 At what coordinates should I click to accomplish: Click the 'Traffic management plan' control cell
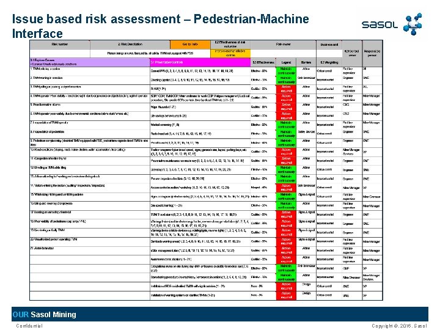[200, 152]
